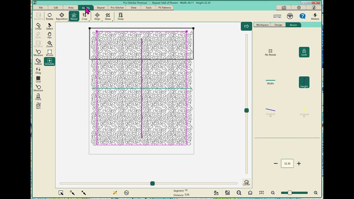This screenshot has width=354, height=199.
Task: Click the Swap tool
Action: pos(121,17)
